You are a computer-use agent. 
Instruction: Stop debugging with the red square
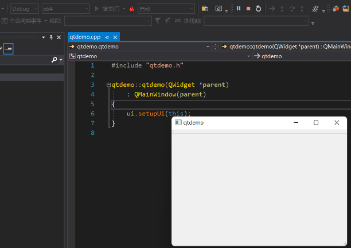[248, 9]
